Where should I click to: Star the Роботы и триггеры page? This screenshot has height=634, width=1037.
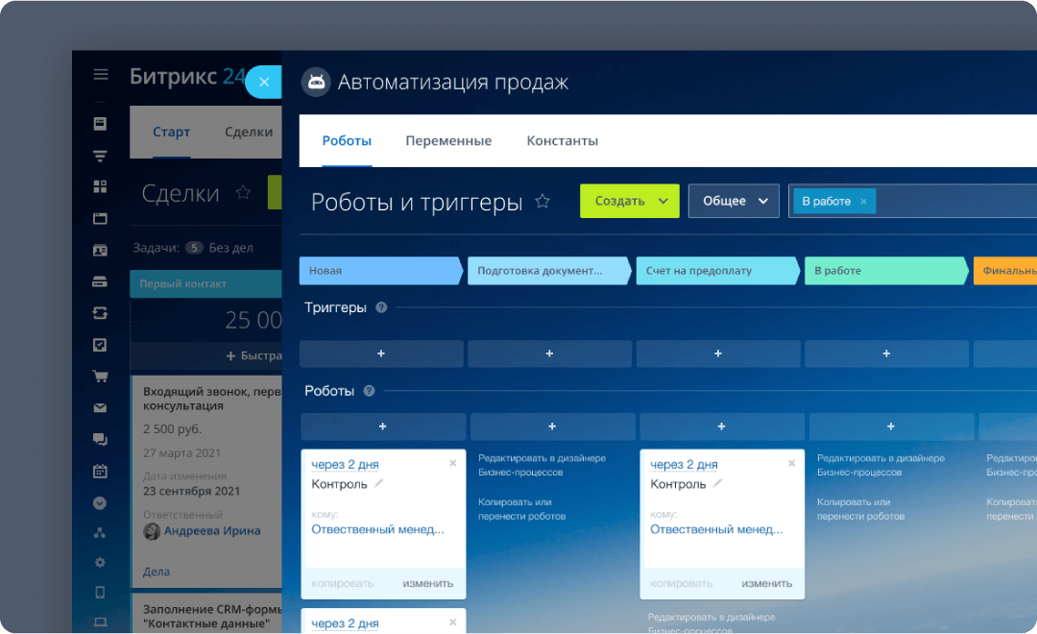(543, 201)
